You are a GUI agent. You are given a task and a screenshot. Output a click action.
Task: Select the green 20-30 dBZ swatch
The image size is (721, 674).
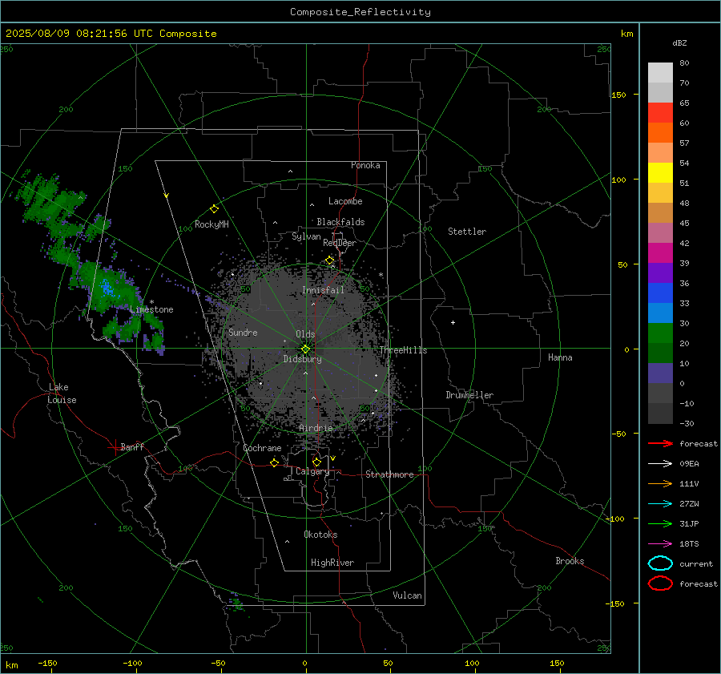(660, 333)
